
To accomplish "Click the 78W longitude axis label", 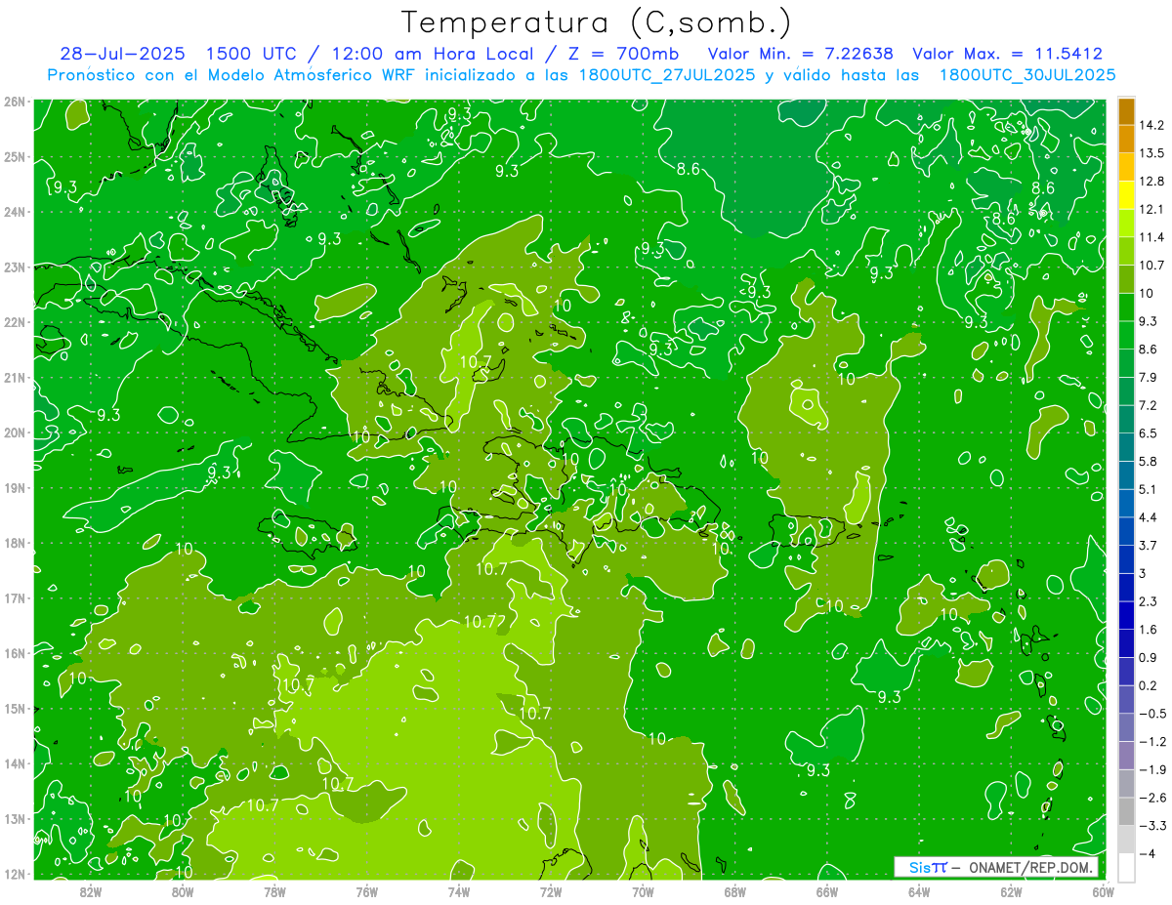I will point(274,891).
